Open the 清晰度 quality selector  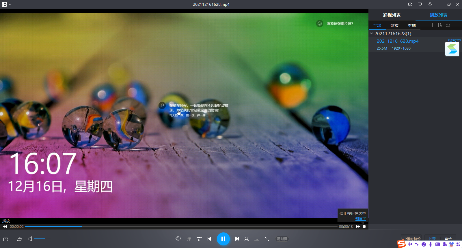click(x=282, y=239)
